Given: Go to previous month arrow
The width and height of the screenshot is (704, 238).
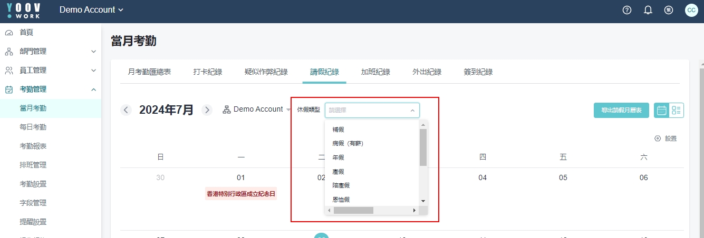Looking at the screenshot, I should coord(126,110).
